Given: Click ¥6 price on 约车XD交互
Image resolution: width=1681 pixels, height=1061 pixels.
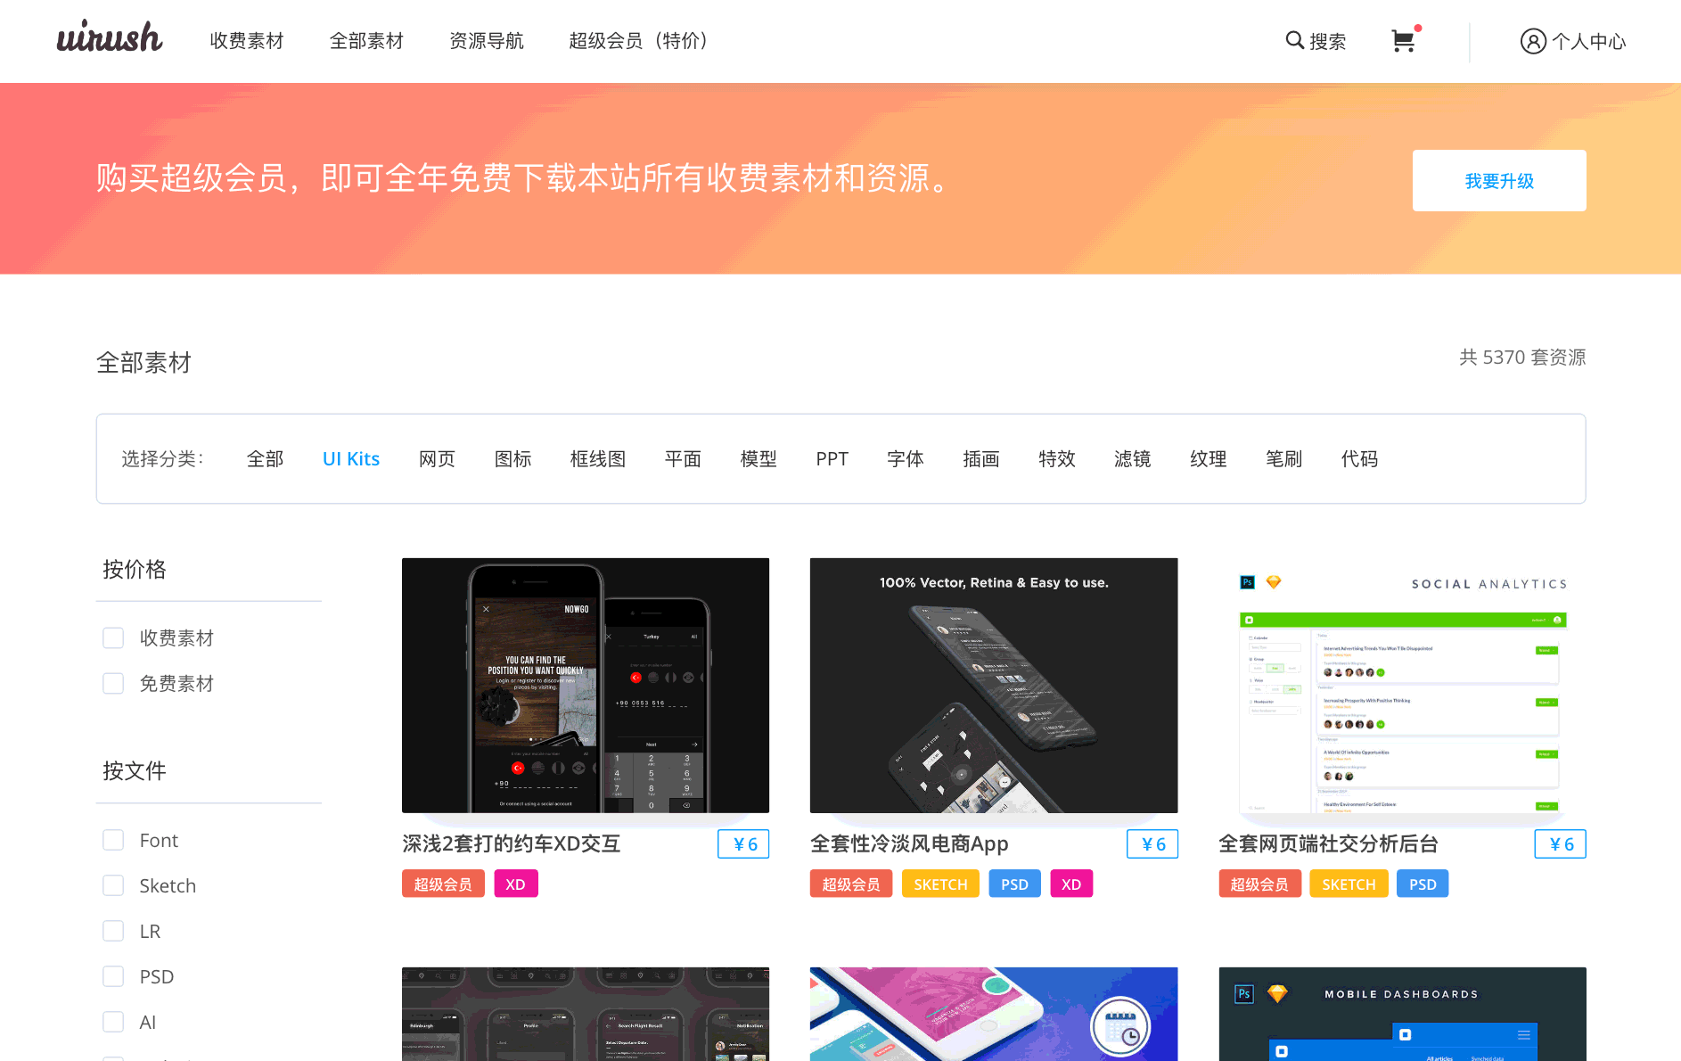Looking at the screenshot, I should (744, 844).
